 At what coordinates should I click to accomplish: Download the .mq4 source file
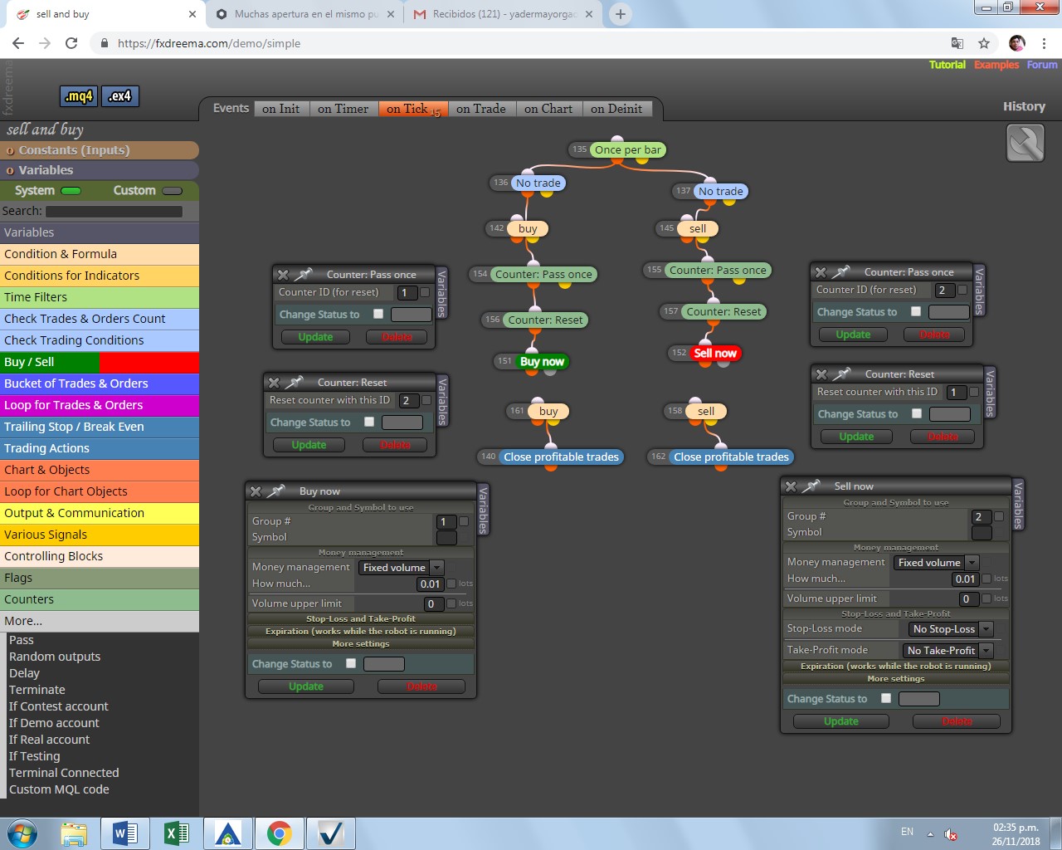pos(79,96)
